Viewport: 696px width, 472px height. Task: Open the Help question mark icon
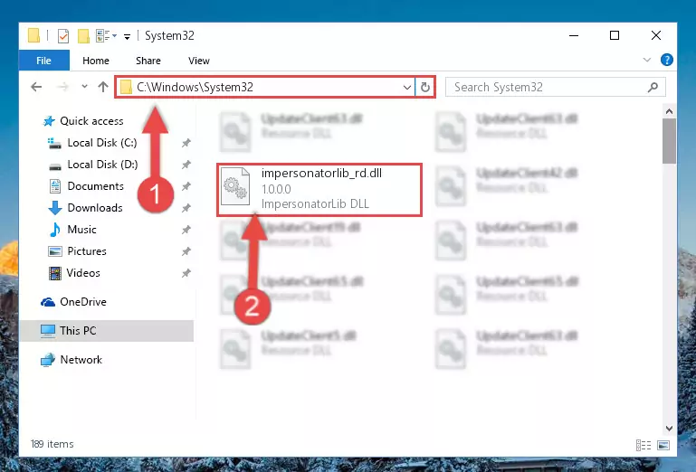(667, 60)
